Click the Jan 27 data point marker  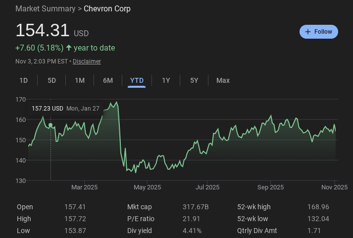tap(50, 125)
